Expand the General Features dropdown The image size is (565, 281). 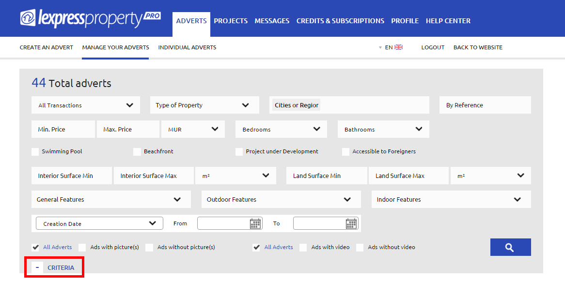tap(111, 199)
